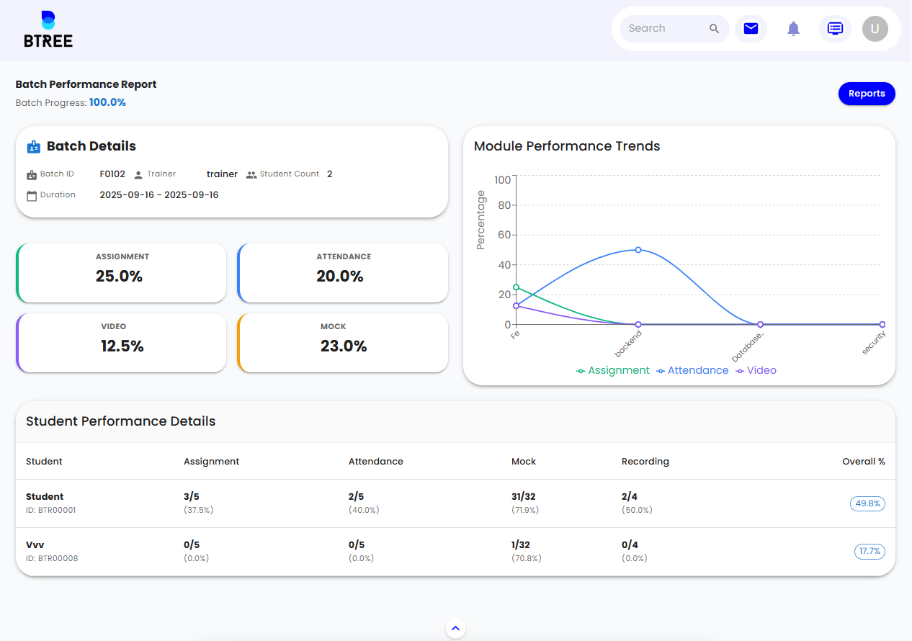
Task: Click Student's mock score 31/32
Action: [x=524, y=497]
